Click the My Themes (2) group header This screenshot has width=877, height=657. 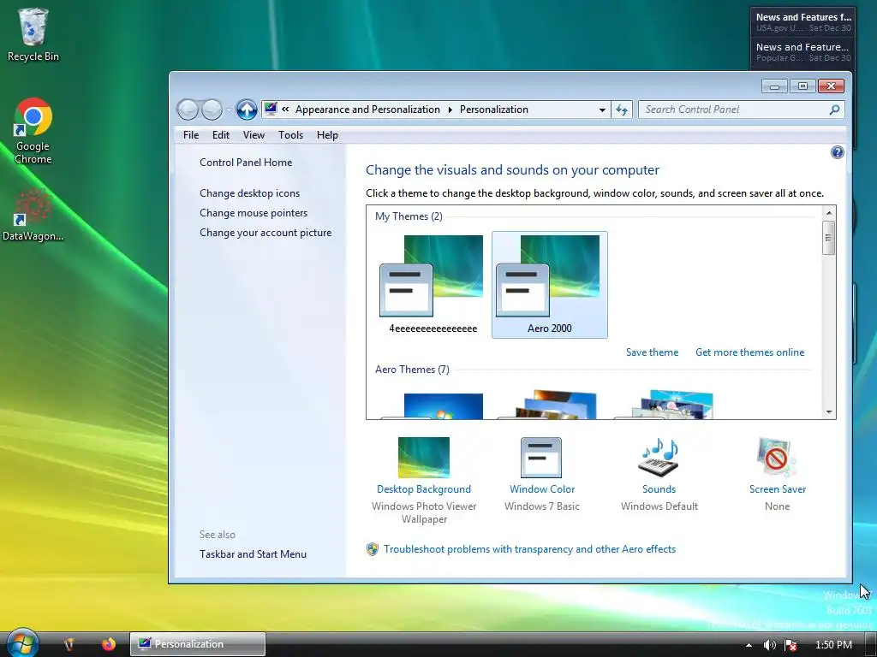click(409, 216)
